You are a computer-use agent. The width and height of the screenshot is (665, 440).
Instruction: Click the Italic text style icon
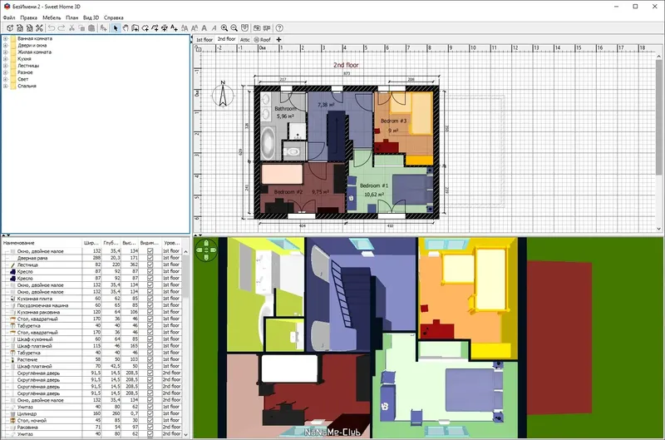point(214,28)
